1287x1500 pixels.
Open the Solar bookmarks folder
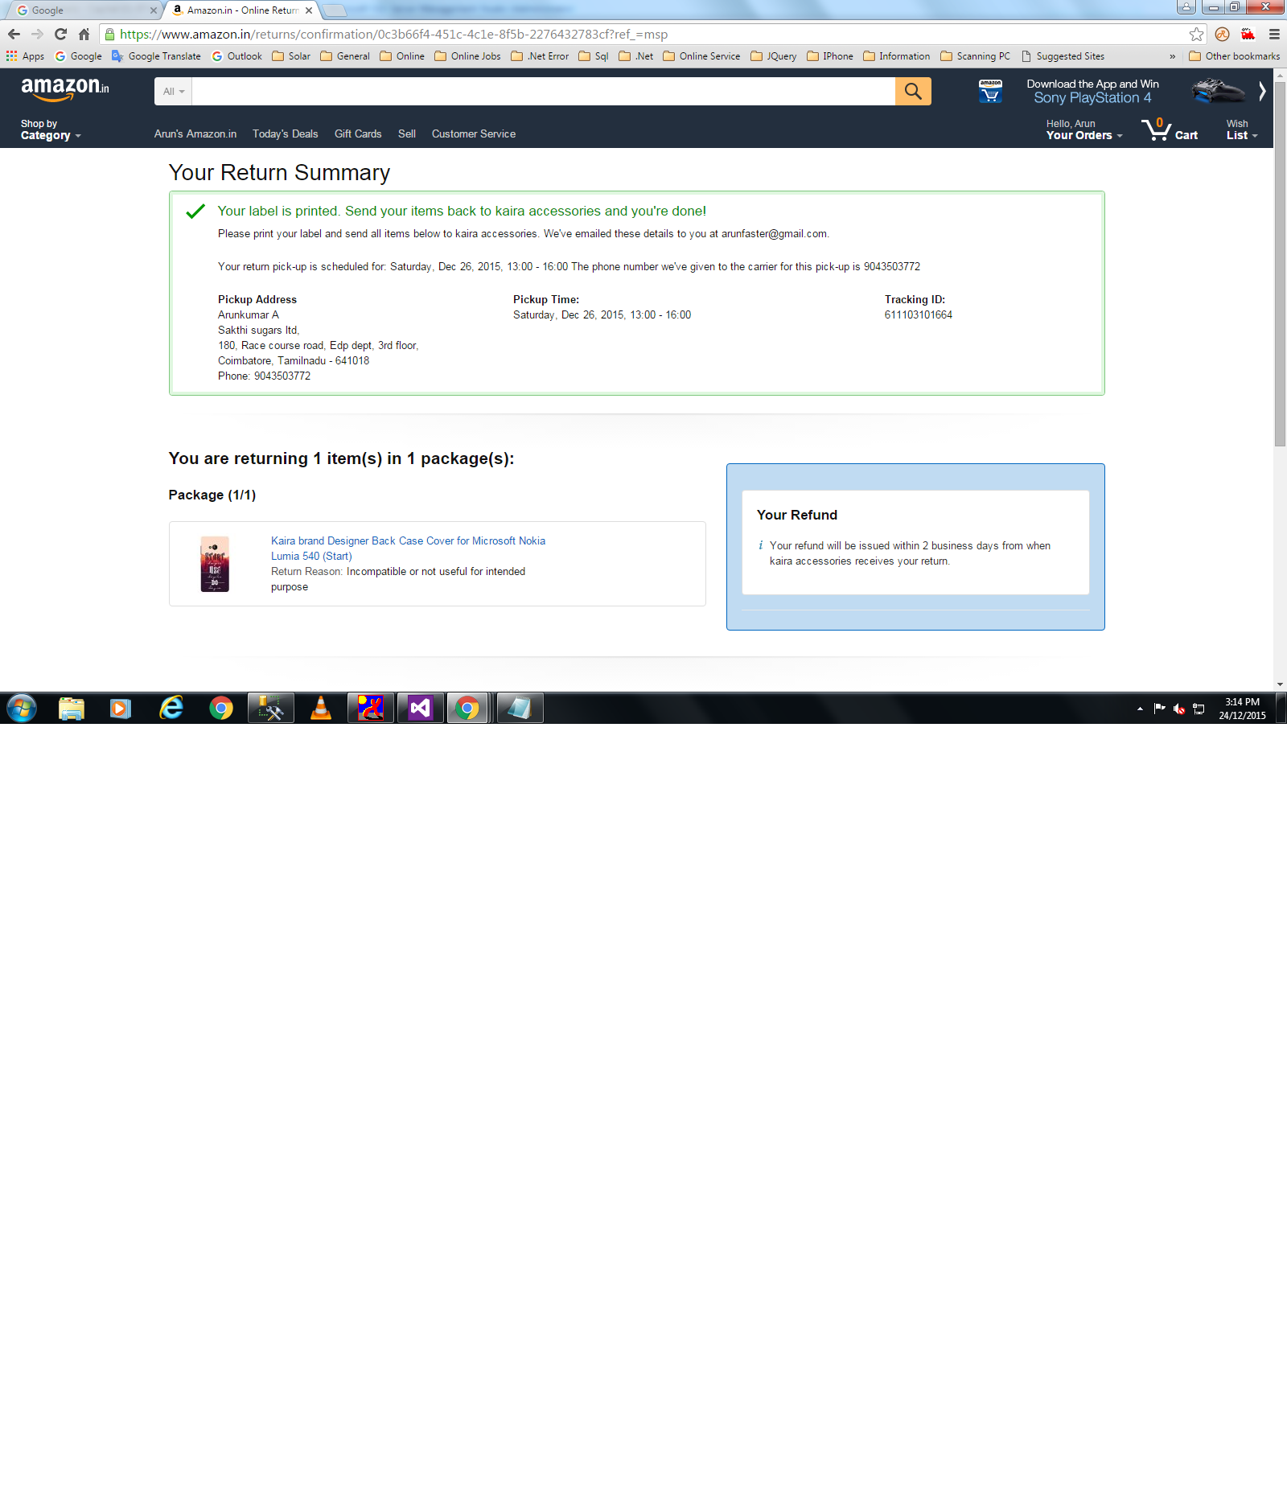[291, 56]
